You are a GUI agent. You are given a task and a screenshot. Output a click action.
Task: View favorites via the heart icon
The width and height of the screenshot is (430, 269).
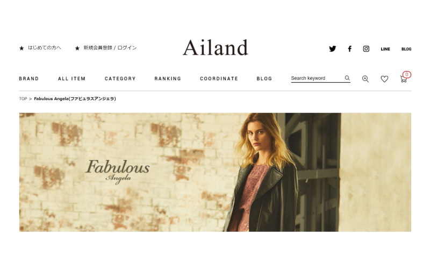(384, 79)
